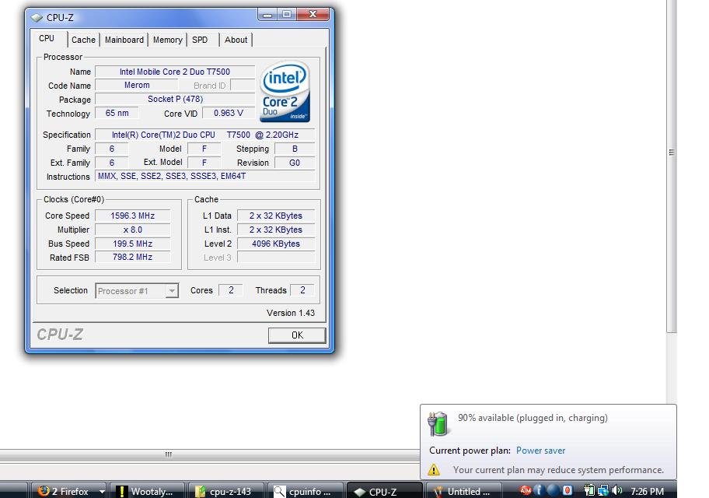Viewport: 709px width, 498px height.
Task: Open the cpu-z-143 taskbar item
Action: coord(226,491)
